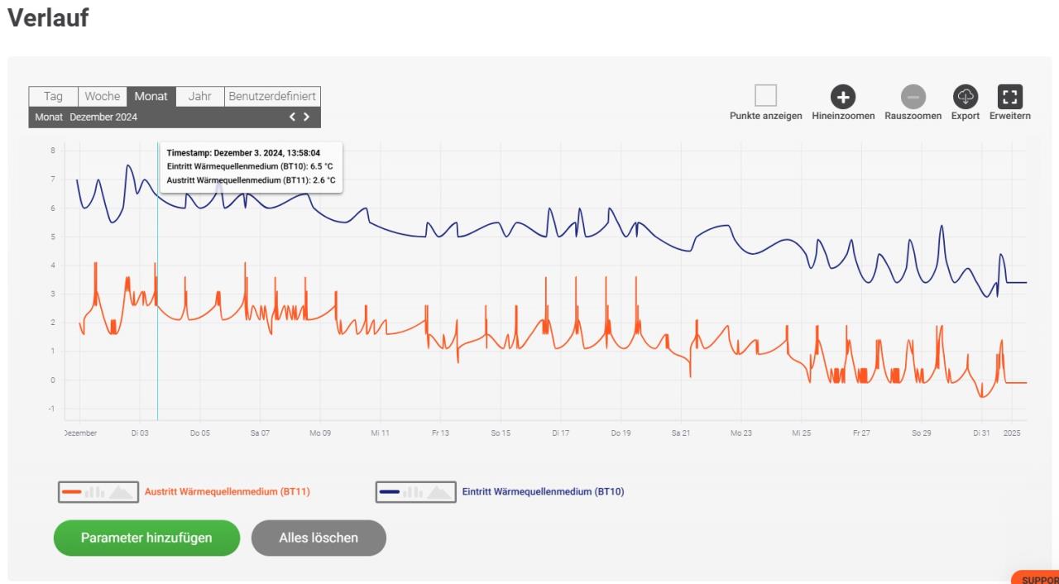Select bar chart style for BT10 series

[x=412, y=492]
